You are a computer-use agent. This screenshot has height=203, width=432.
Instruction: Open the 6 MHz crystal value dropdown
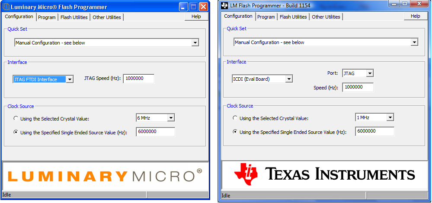[x=171, y=118]
